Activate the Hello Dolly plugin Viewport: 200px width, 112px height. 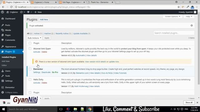(37, 83)
